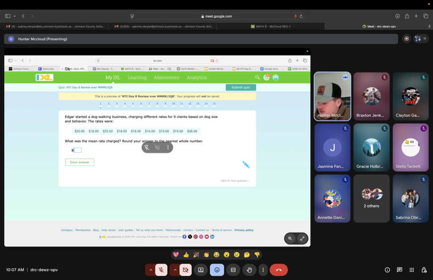This screenshot has height=280, width=433.
Task: Open the in-call chat panel
Action: [399, 270]
